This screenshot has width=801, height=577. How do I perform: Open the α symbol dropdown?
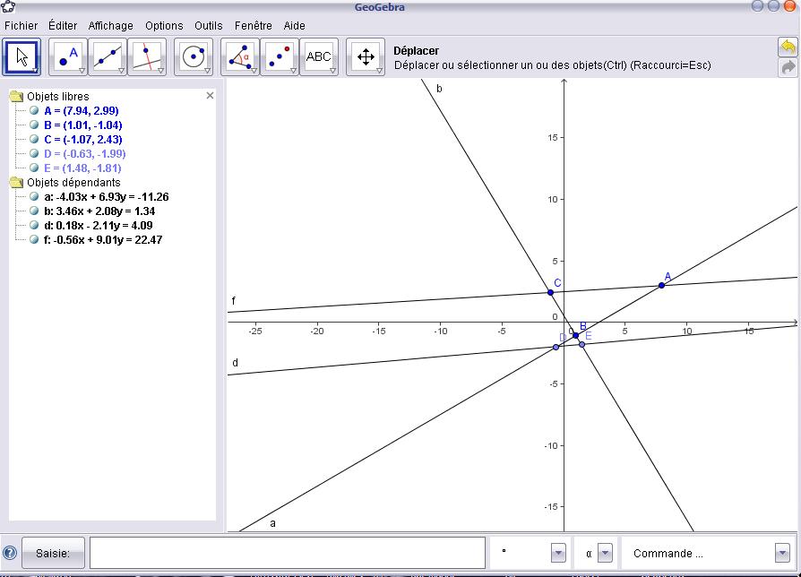coord(605,554)
